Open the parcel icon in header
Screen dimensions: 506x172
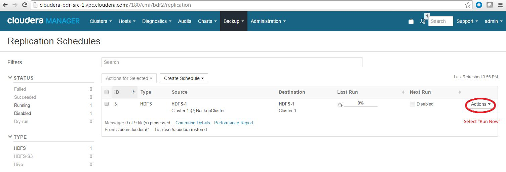pos(411,21)
